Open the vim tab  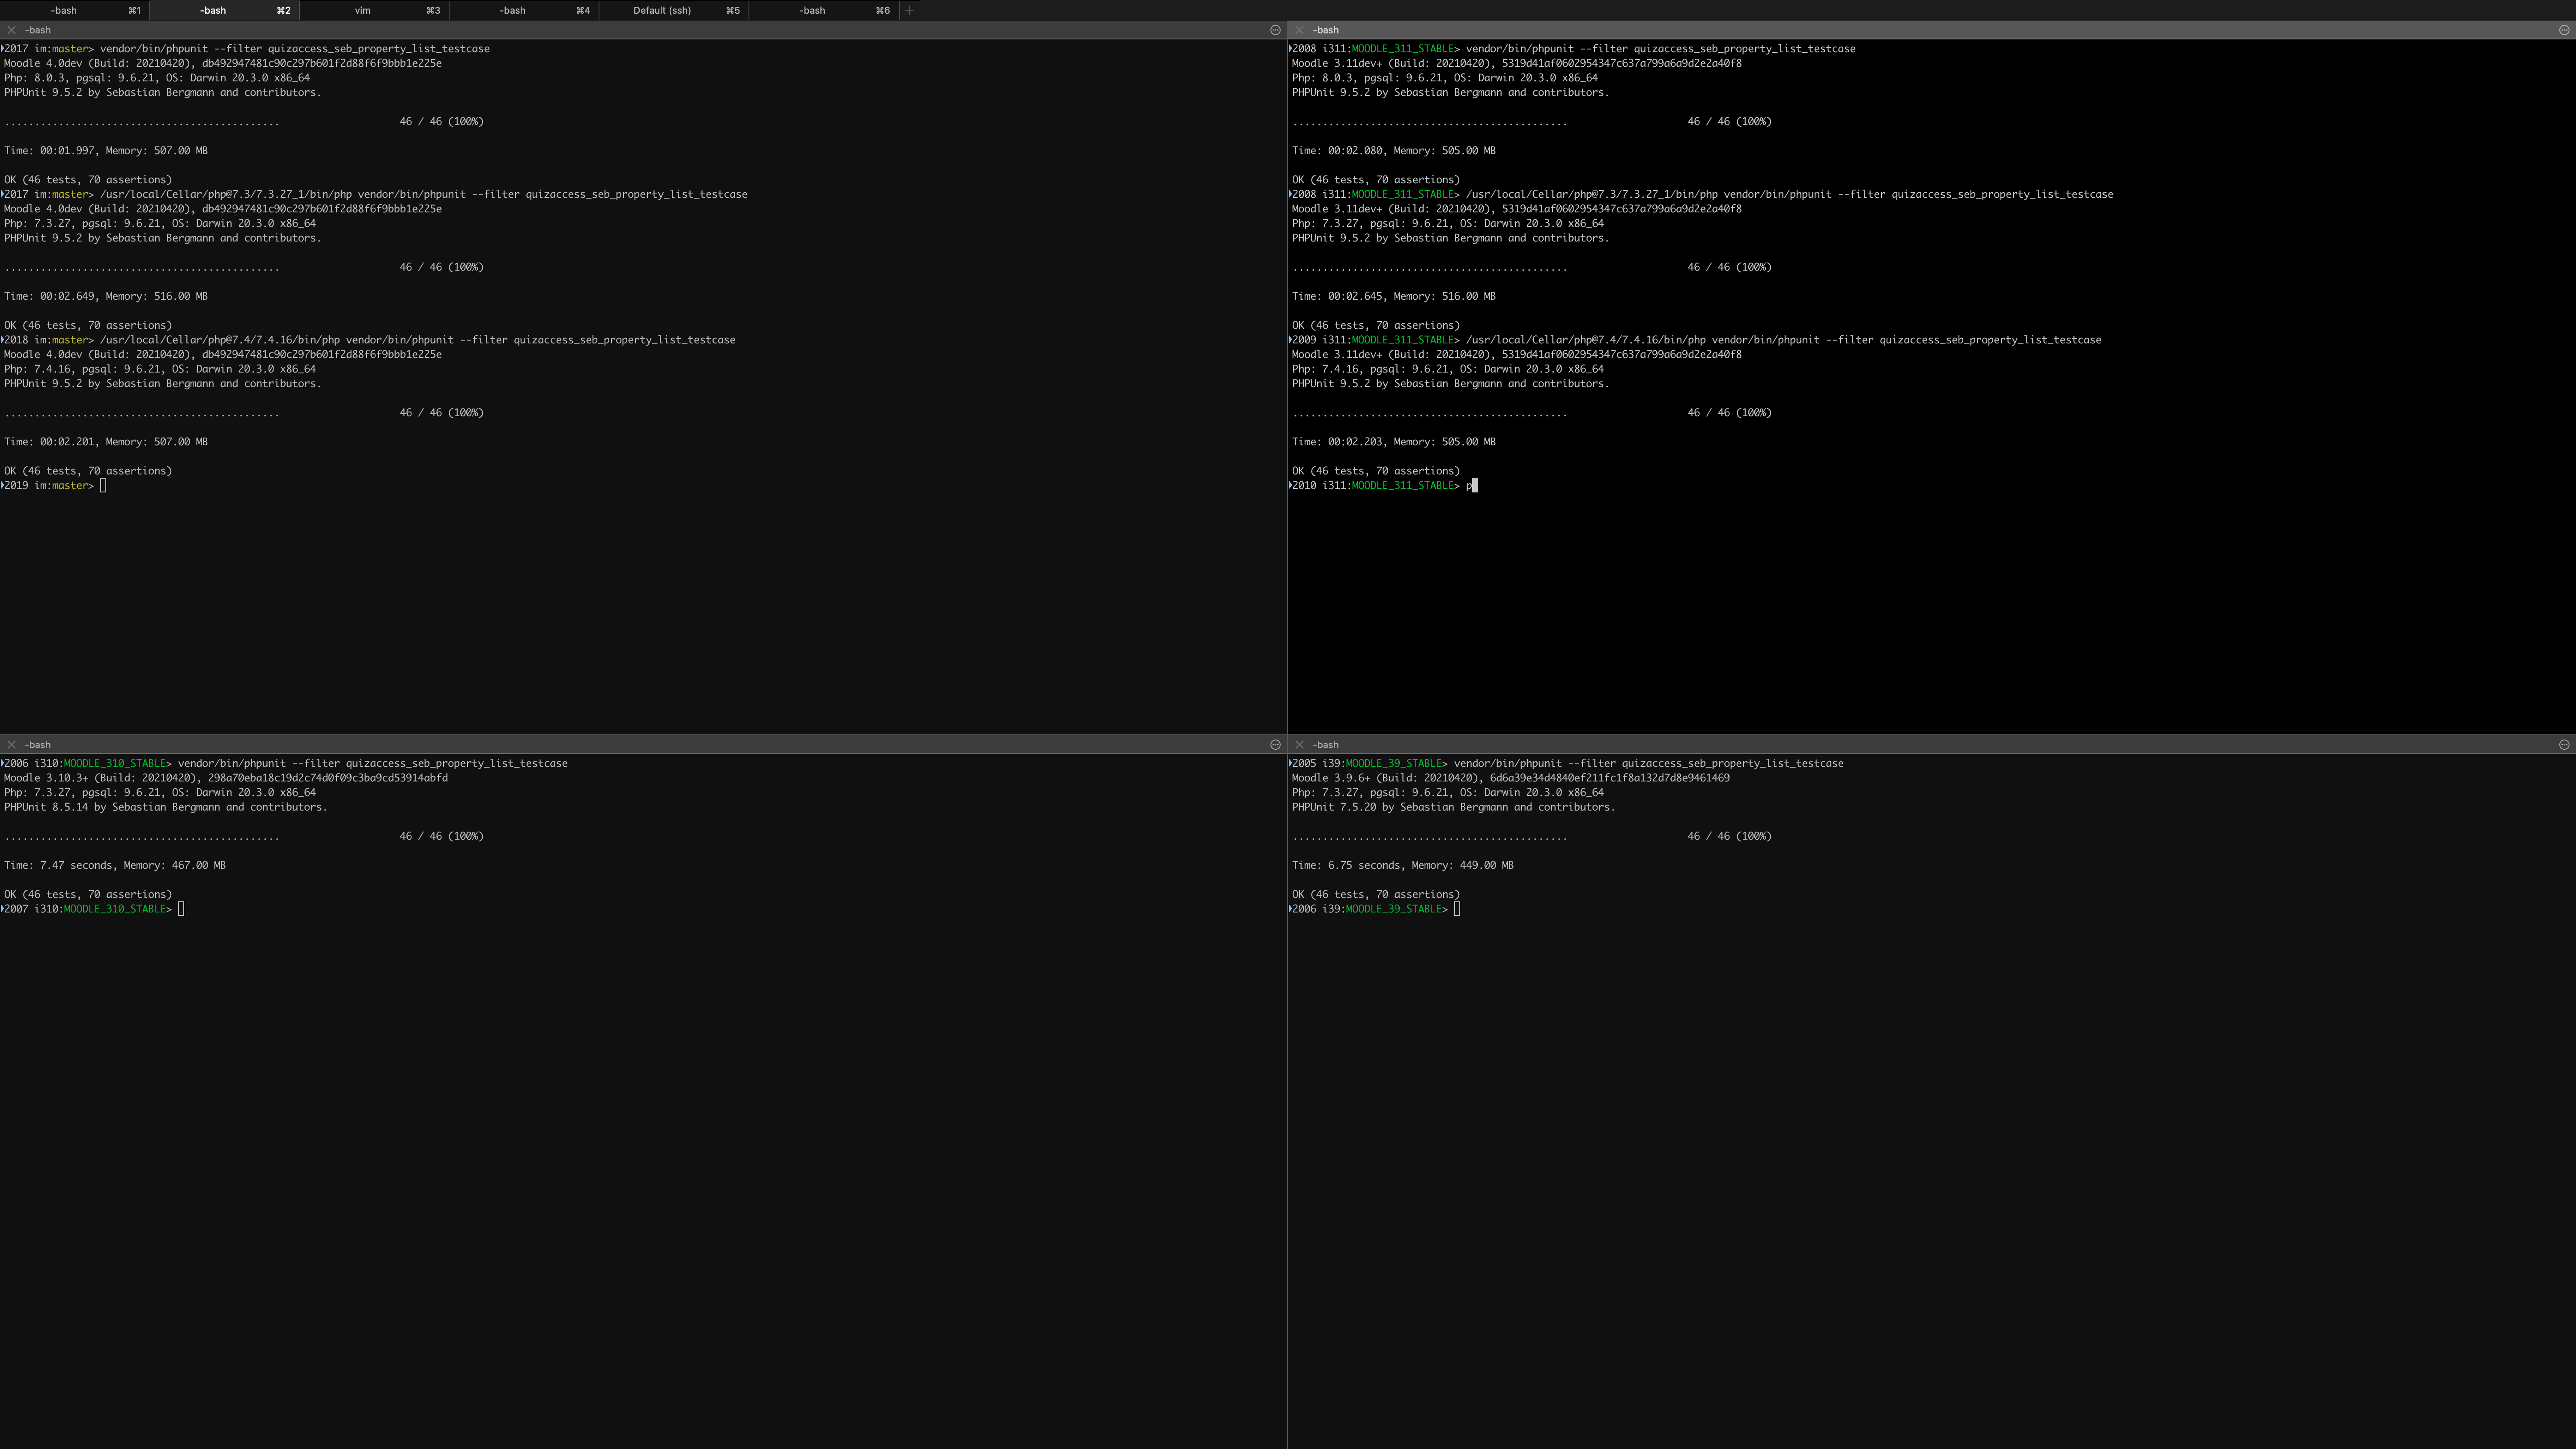pyautogui.click(x=374, y=10)
